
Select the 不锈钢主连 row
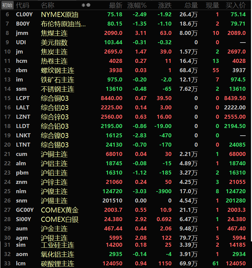tap(126, 89)
